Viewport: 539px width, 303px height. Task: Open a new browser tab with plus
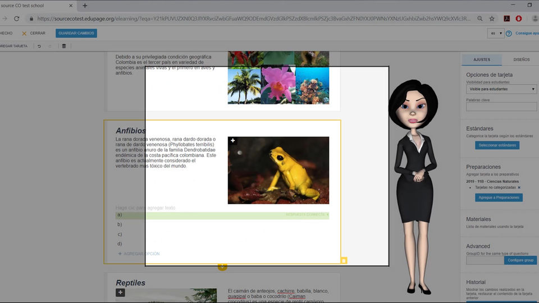click(85, 6)
